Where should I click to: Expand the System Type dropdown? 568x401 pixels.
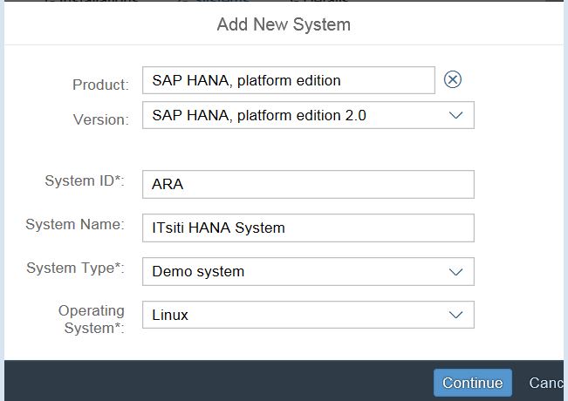coord(308,271)
